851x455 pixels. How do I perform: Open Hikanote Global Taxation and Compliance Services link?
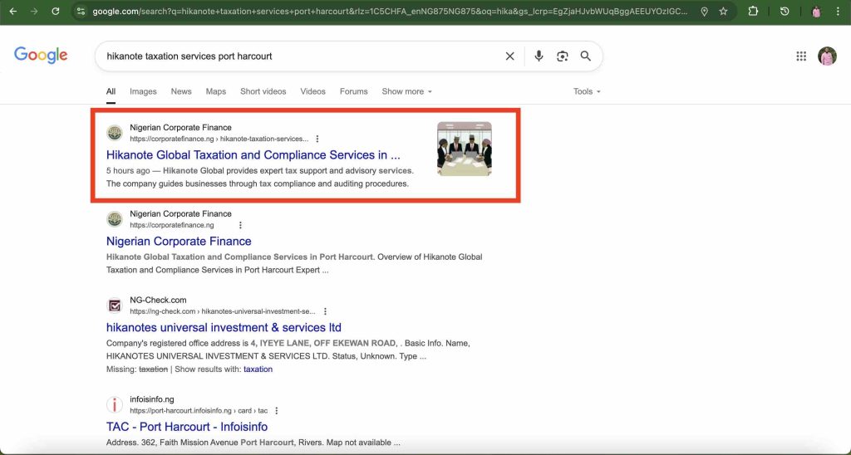253,155
